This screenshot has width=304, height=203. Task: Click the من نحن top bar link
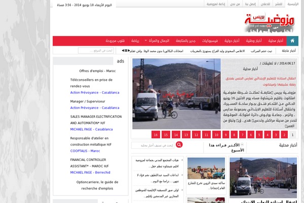[235, 4]
